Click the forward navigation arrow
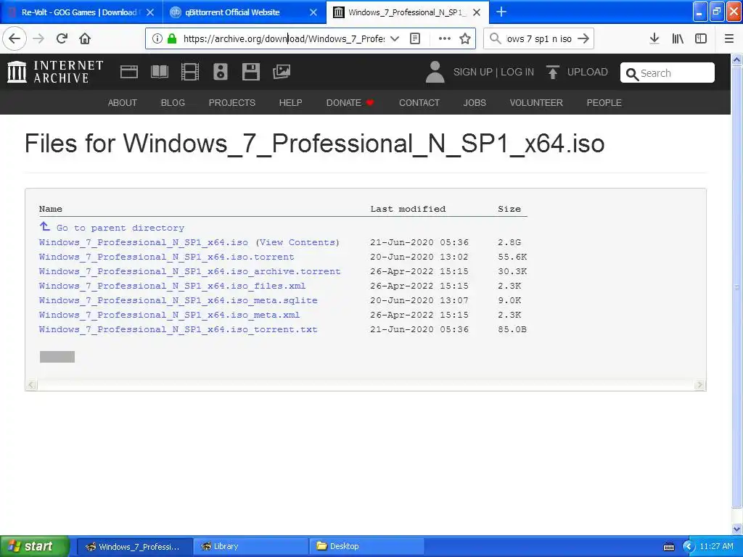The image size is (743, 557). [38, 38]
